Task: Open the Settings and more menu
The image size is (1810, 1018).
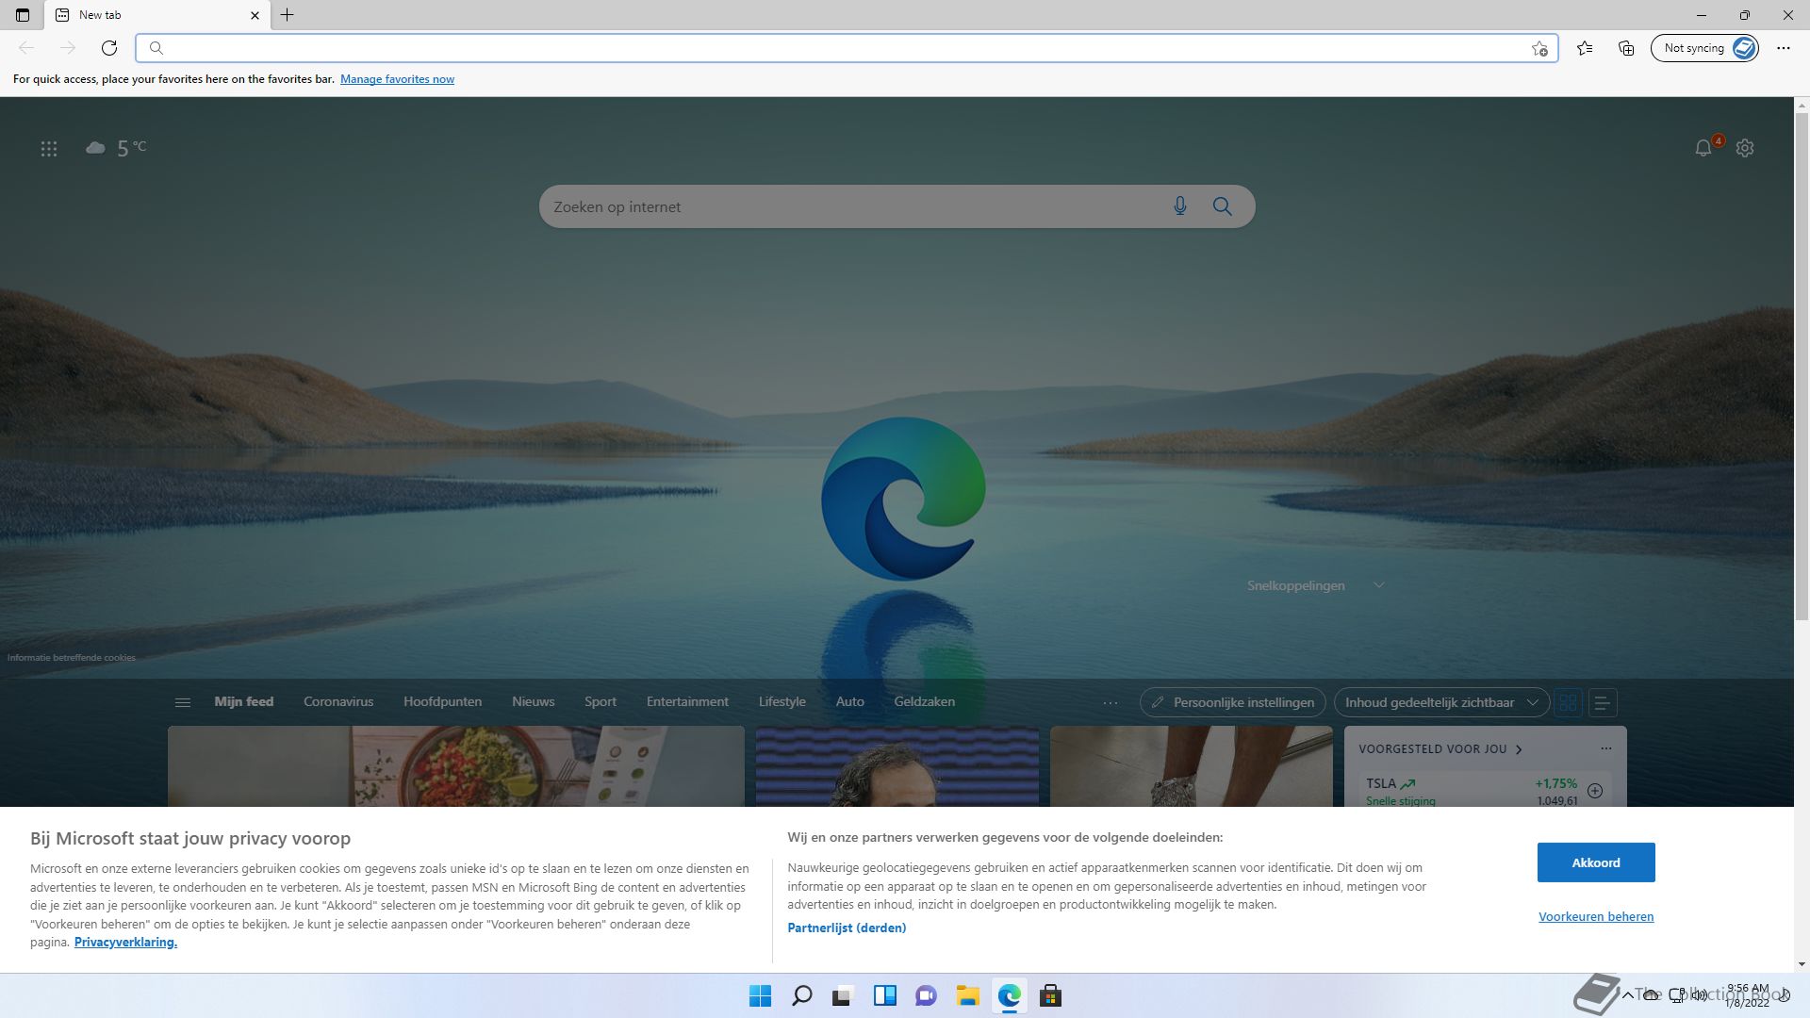Action: 1783,48
